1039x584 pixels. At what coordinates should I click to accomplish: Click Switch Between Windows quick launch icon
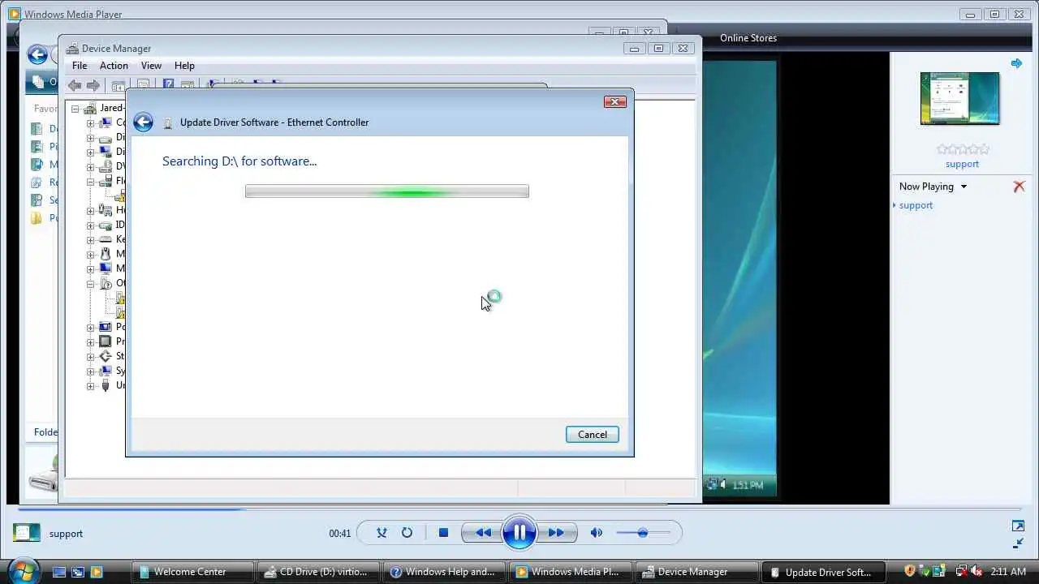pyautogui.click(x=78, y=572)
